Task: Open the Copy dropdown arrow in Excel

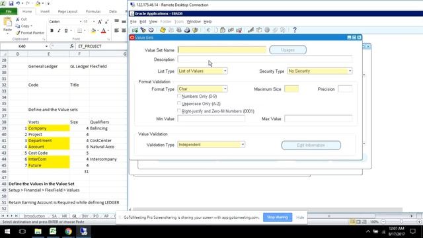Action: click(32, 26)
